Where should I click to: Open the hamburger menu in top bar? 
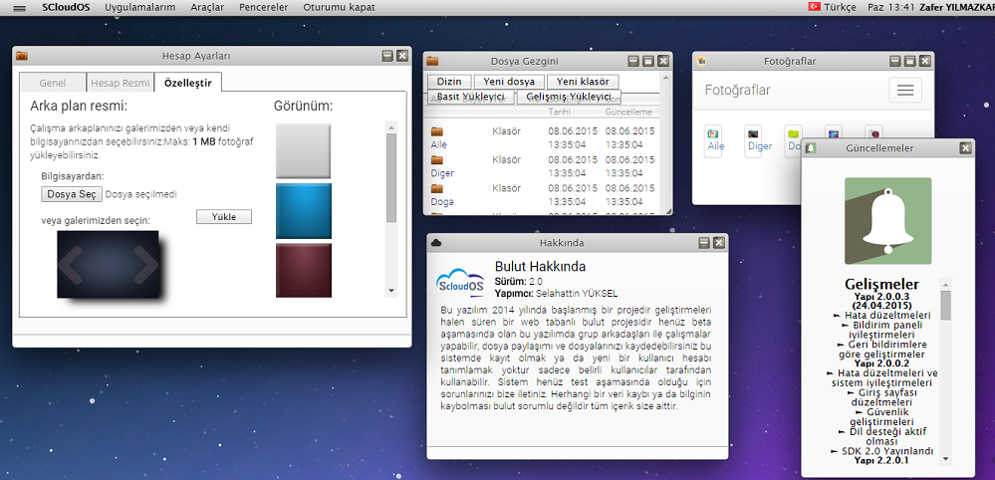point(19,7)
